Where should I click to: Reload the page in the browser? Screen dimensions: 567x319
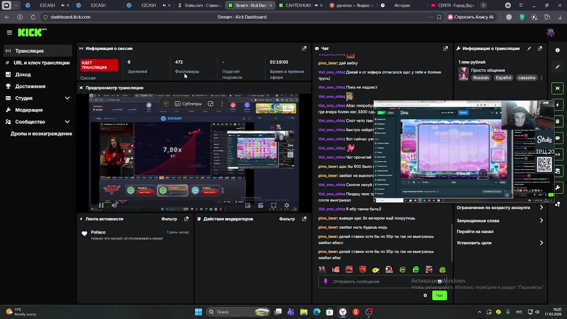pyautogui.click(x=33, y=17)
